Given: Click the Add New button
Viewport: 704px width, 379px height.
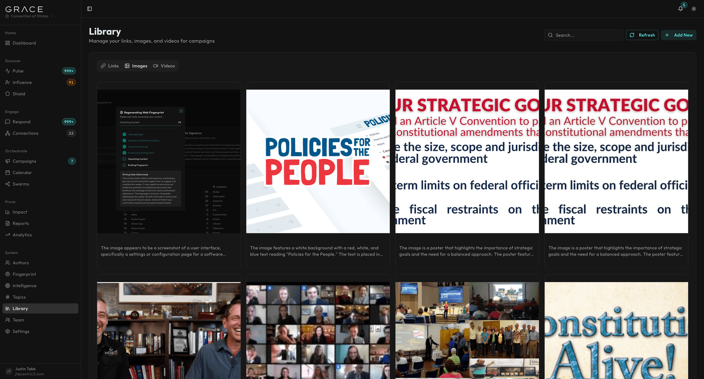Looking at the screenshot, I should coord(678,35).
